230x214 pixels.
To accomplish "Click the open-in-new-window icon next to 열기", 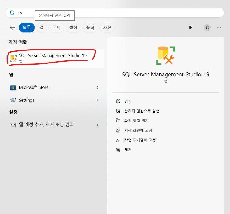I will (118, 101).
